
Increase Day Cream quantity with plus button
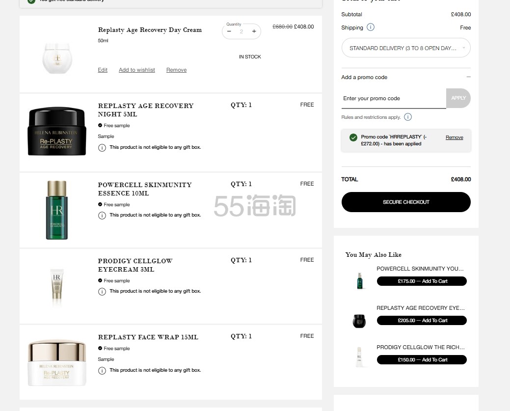[x=254, y=31]
